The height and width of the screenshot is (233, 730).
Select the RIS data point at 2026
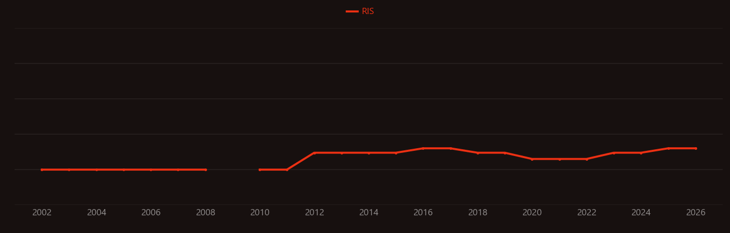pyautogui.click(x=696, y=148)
